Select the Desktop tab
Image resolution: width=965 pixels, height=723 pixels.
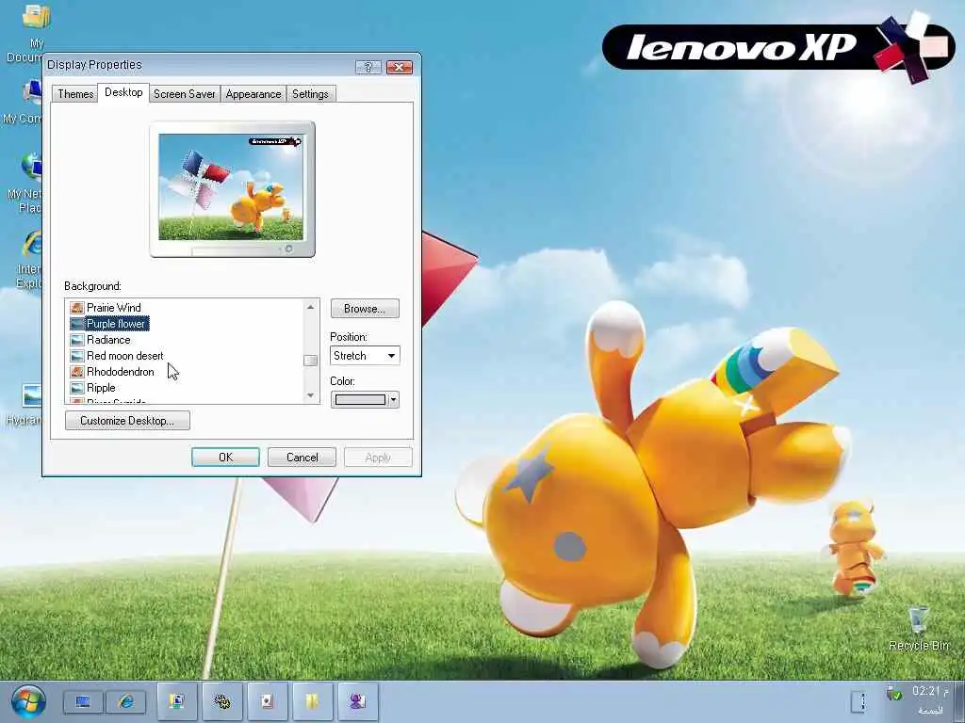coord(123,92)
